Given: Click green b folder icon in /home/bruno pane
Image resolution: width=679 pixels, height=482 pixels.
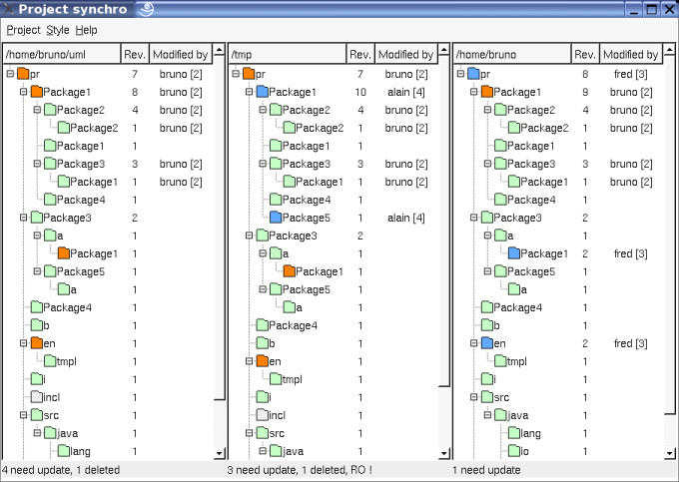Looking at the screenshot, I should (487, 325).
